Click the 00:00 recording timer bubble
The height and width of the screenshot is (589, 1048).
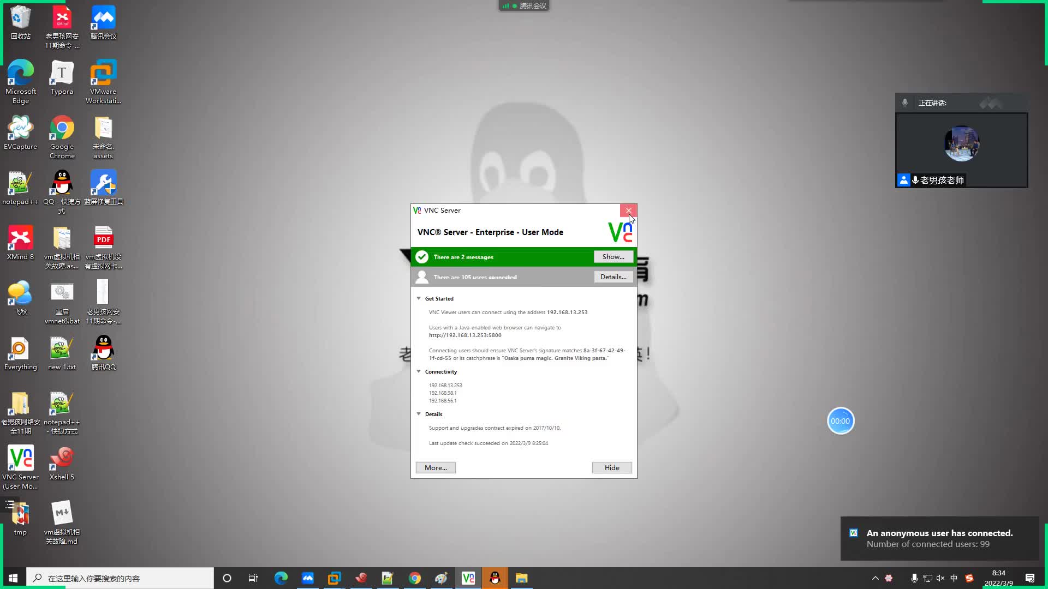coord(840,421)
